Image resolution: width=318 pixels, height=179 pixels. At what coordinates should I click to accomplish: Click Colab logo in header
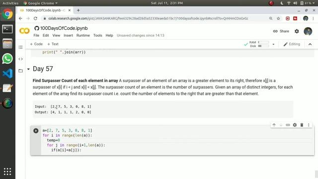coord(24,31)
